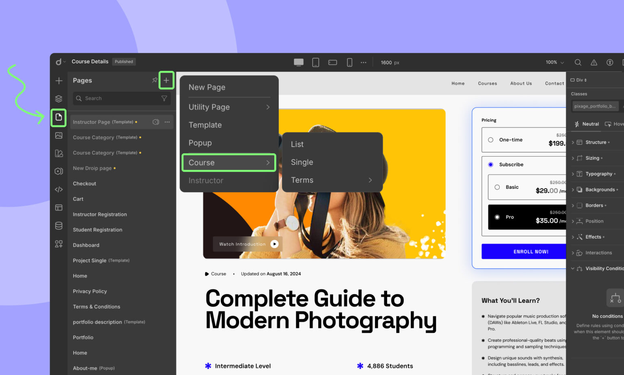The image size is (624, 375).
Task: Click the Pages icon in left sidebar
Action: (x=59, y=118)
